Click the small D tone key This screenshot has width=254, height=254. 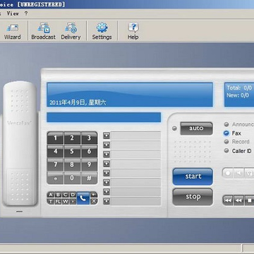(73, 195)
